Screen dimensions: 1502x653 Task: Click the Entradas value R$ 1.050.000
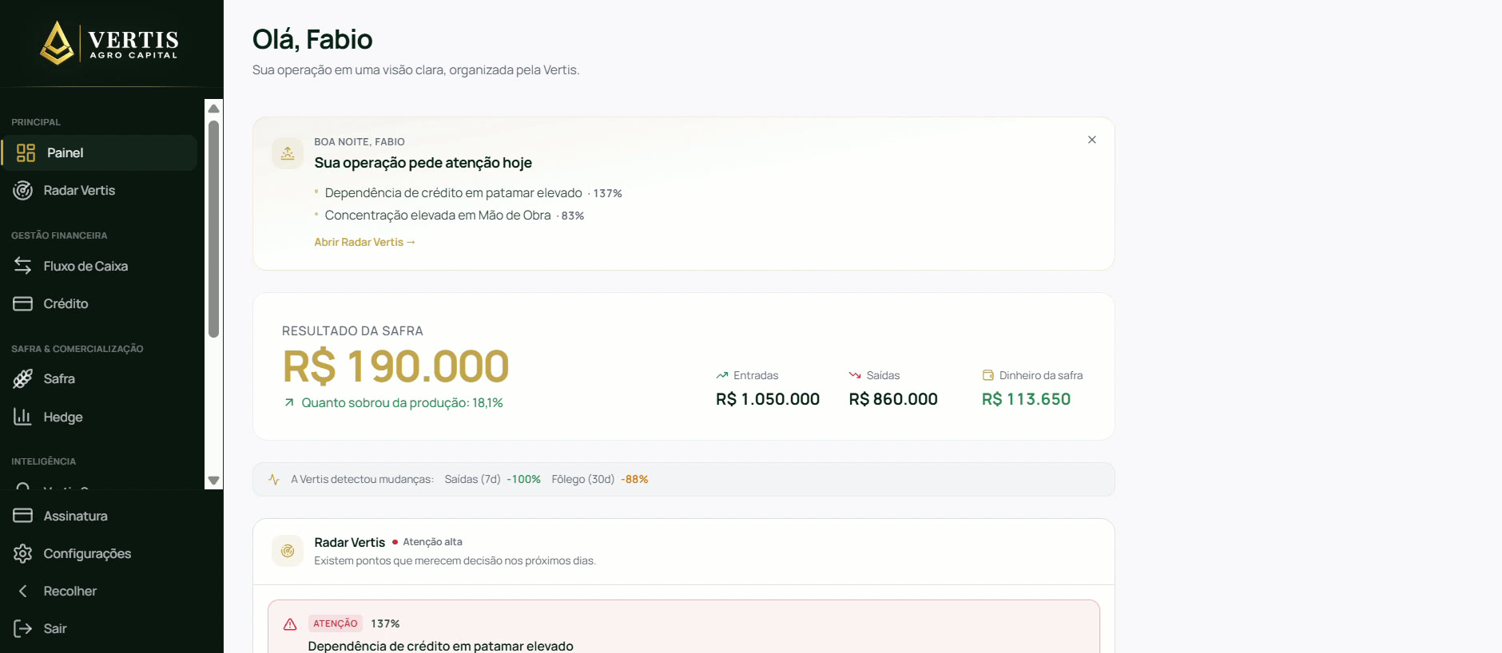[x=768, y=399]
